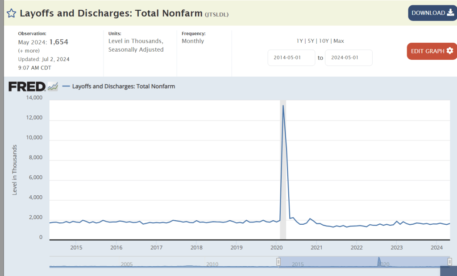This screenshot has width=457, height=276.
Task: Expand the (+ more) observations link
Action: tap(29, 51)
